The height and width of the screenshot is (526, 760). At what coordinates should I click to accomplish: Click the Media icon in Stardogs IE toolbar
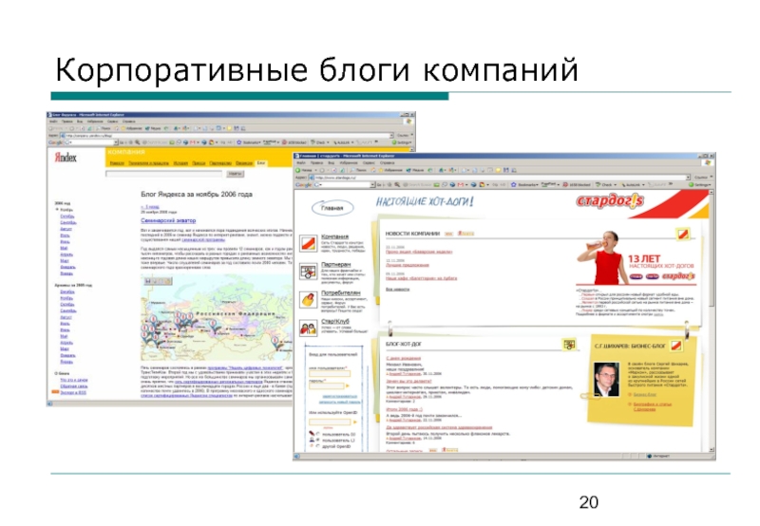[x=408, y=171]
